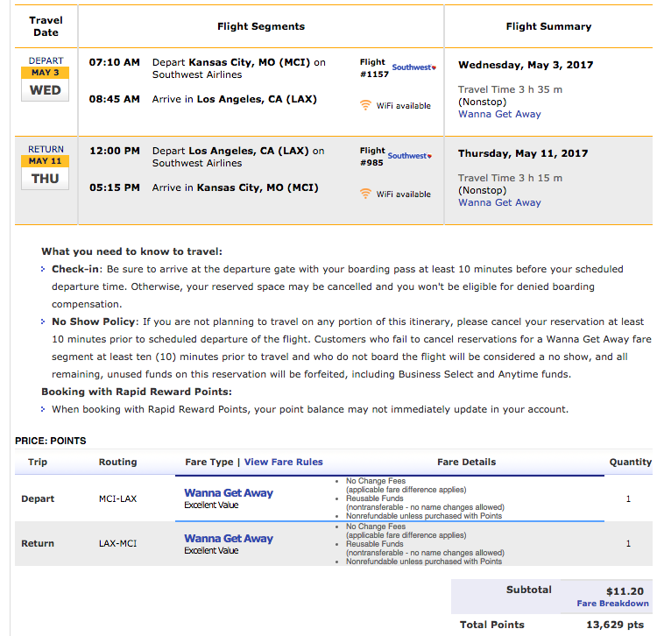This screenshot has width=657, height=636.
Task: Click Thursday, May 11, 2017 heading
Action: pos(523,153)
